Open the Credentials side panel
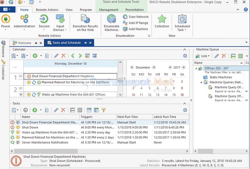The image size is (250, 169). (3, 70)
